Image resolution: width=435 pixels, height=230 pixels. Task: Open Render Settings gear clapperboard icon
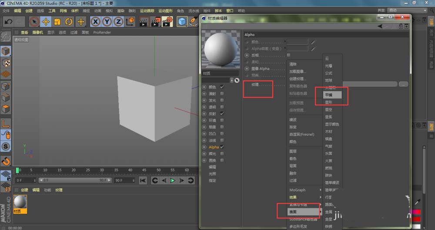tap(167, 22)
